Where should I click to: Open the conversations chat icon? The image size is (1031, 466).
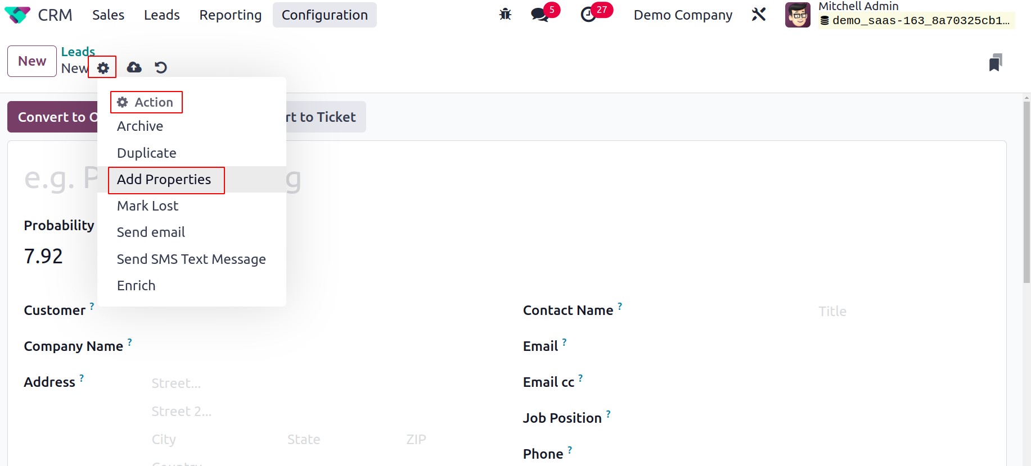[x=541, y=15]
